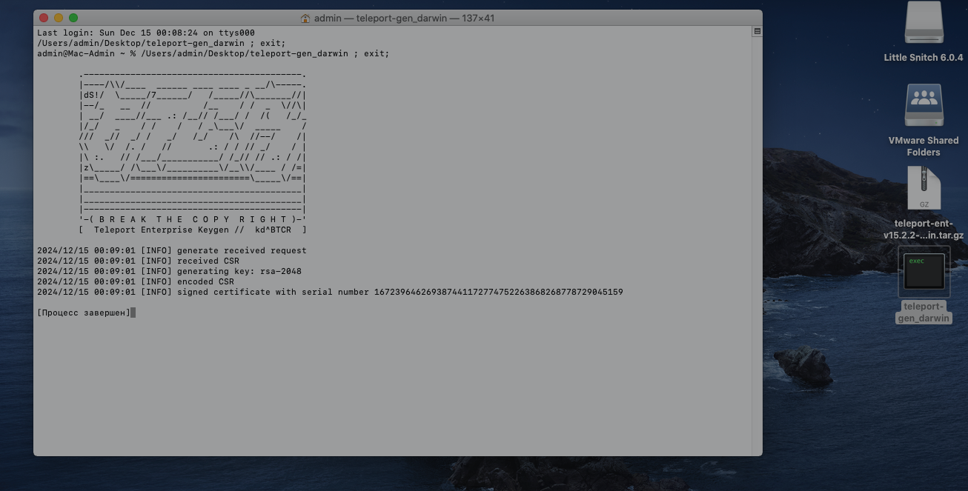The image size is (968, 491).
Task: Select the teleport-gen_darwin exec file icon
Action: tap(924, 272)
